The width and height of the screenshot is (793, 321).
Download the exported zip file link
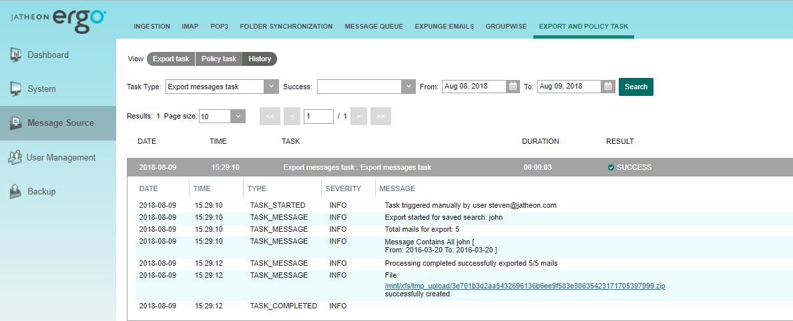pyautogui.click(x=525, y=286)
